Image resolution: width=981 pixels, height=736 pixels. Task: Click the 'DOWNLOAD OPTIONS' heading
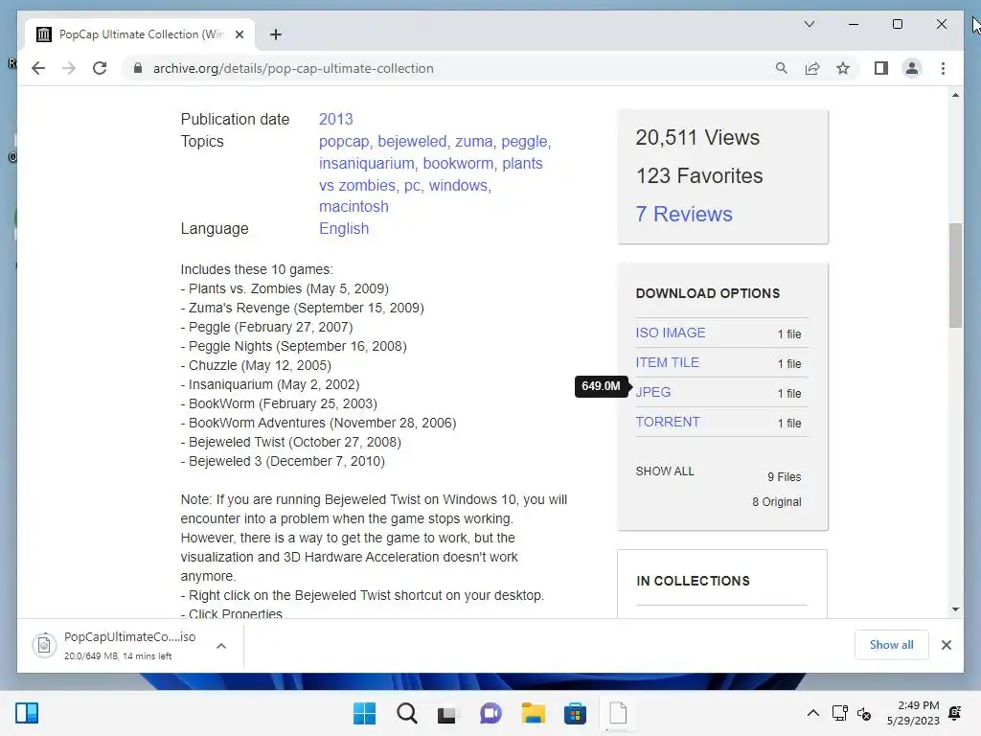[x=708, y=293]
